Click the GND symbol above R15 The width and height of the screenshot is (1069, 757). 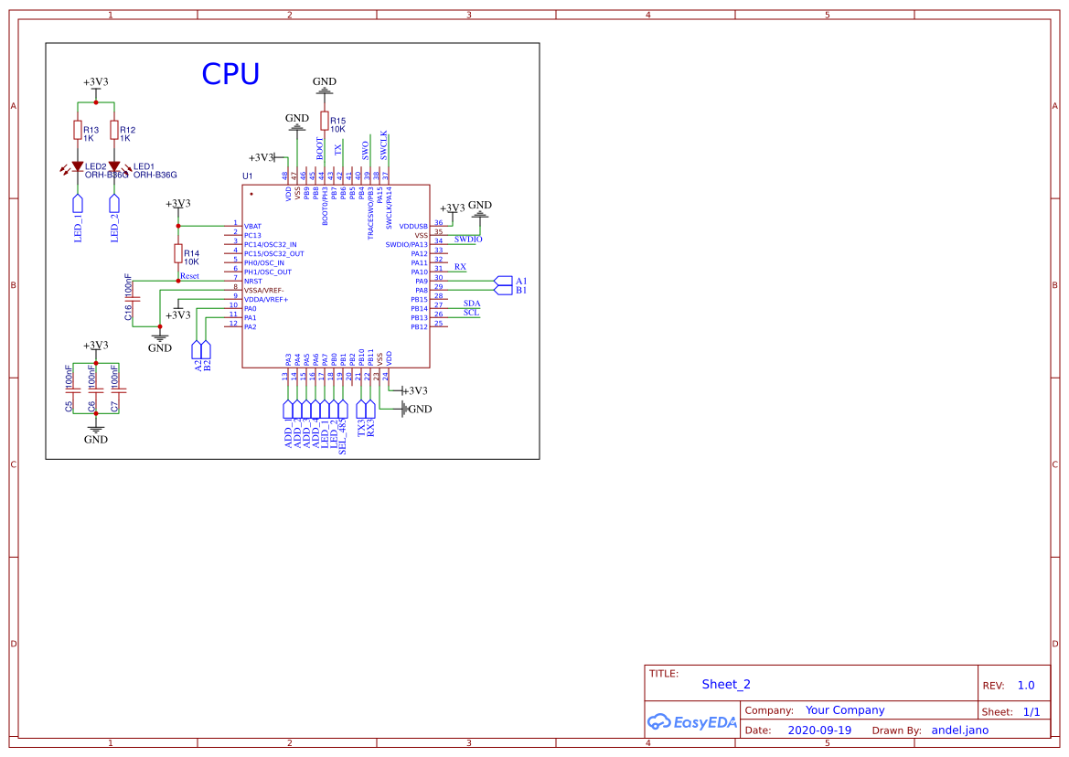[x=325, y=87]
